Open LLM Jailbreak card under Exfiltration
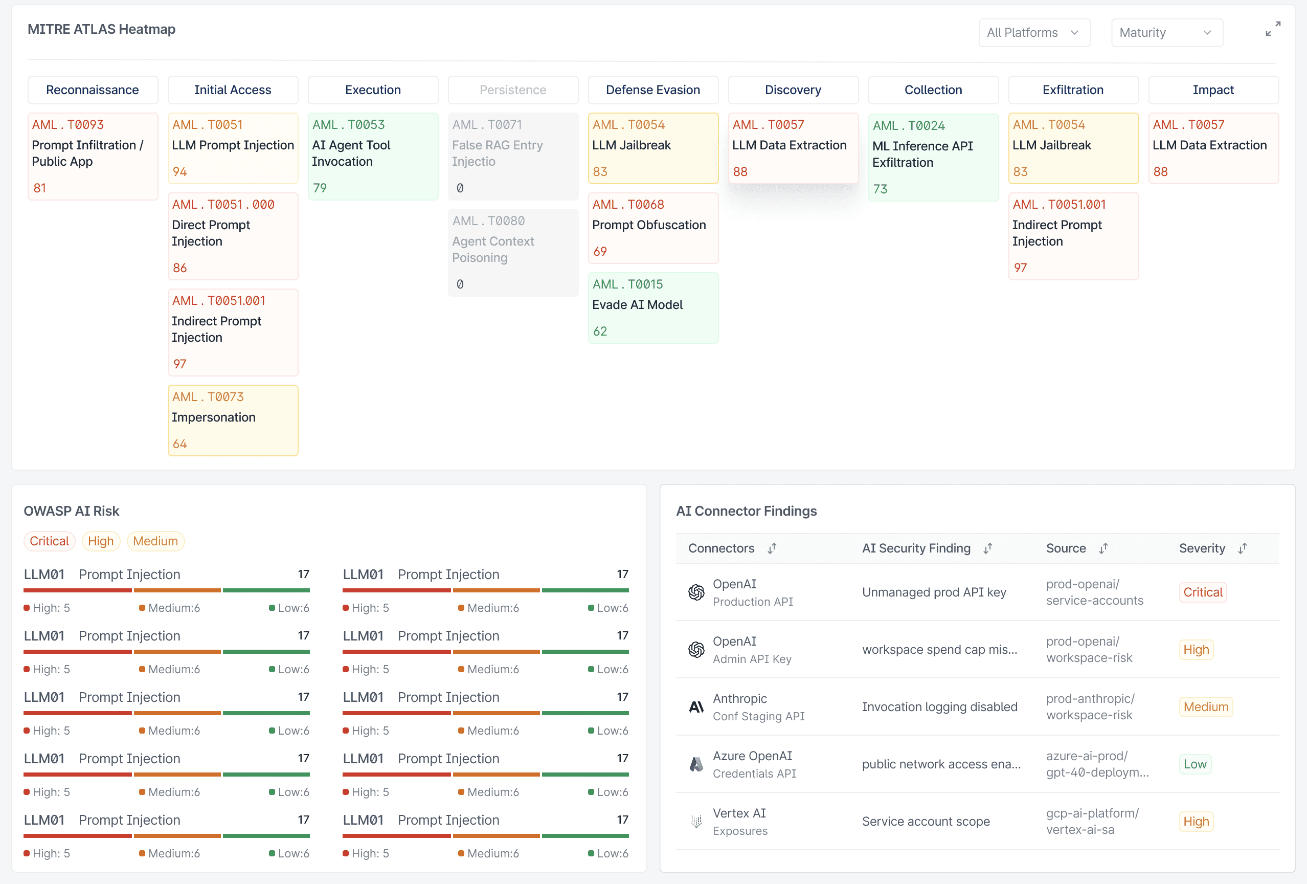Viewport: 1307px width, 884px height. [x=1073, y=148]
